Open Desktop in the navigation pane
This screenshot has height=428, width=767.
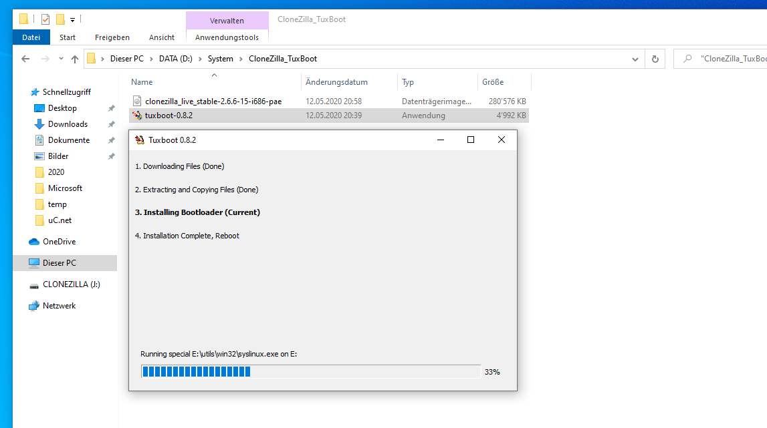click(x=62, y=108)
